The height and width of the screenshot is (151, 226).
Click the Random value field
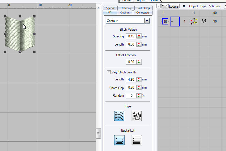click(131, 96)
